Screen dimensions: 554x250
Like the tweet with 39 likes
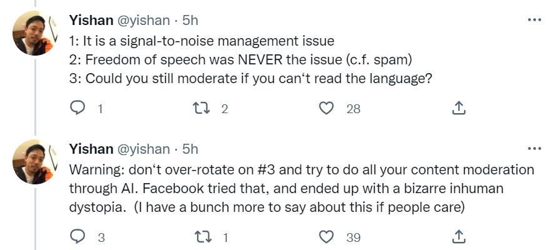click(326, 237)
